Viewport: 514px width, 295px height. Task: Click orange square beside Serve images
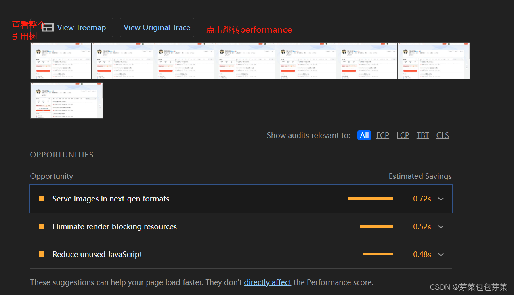pyautogui.click(x=41, y=199)
